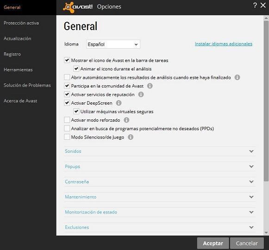Show info for Activar modo reforzado

[x=126, y=120]
